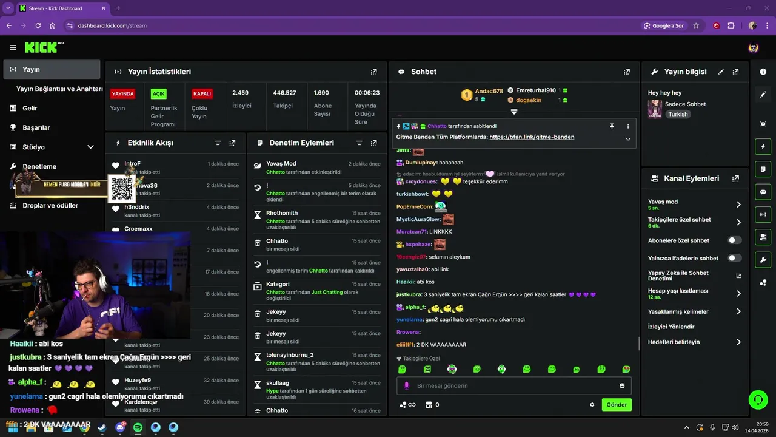The width and height of the screenshot is (776, 437).
Task: Click the green Gönder button
Action: coord(617,405)
